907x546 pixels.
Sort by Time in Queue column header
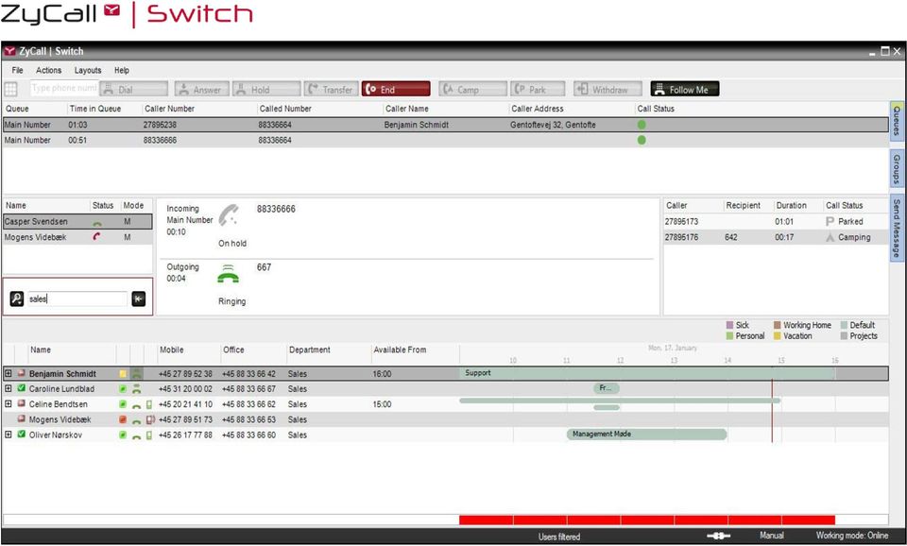95,109
